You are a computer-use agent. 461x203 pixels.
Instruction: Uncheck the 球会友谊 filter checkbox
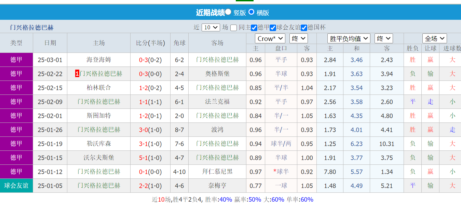(x=272, y=27)
